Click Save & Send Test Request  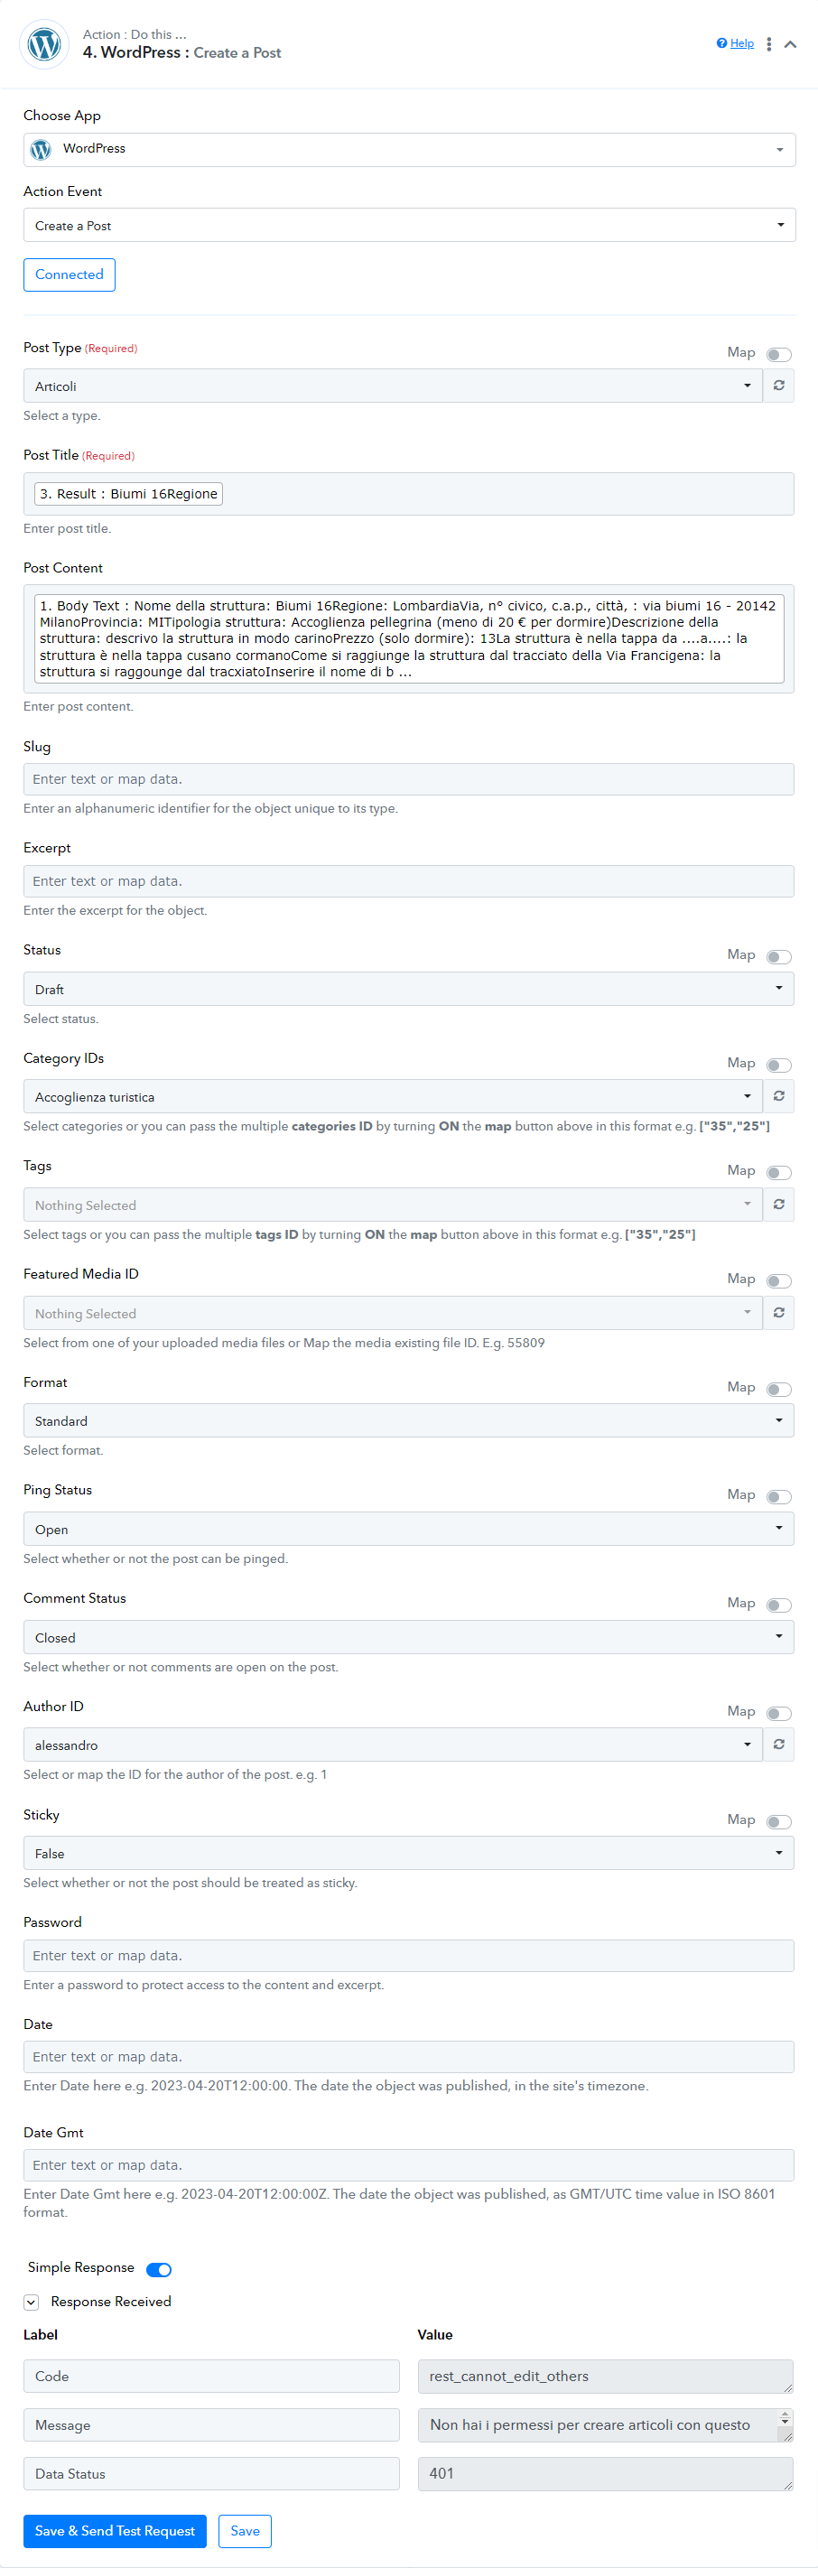coord(115,2530)
